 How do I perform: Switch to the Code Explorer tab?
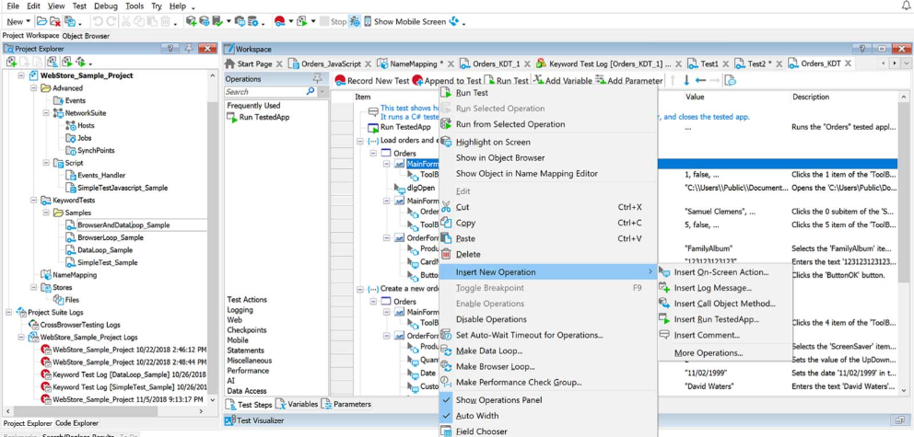pyautogui.click(x=77, y=423)
